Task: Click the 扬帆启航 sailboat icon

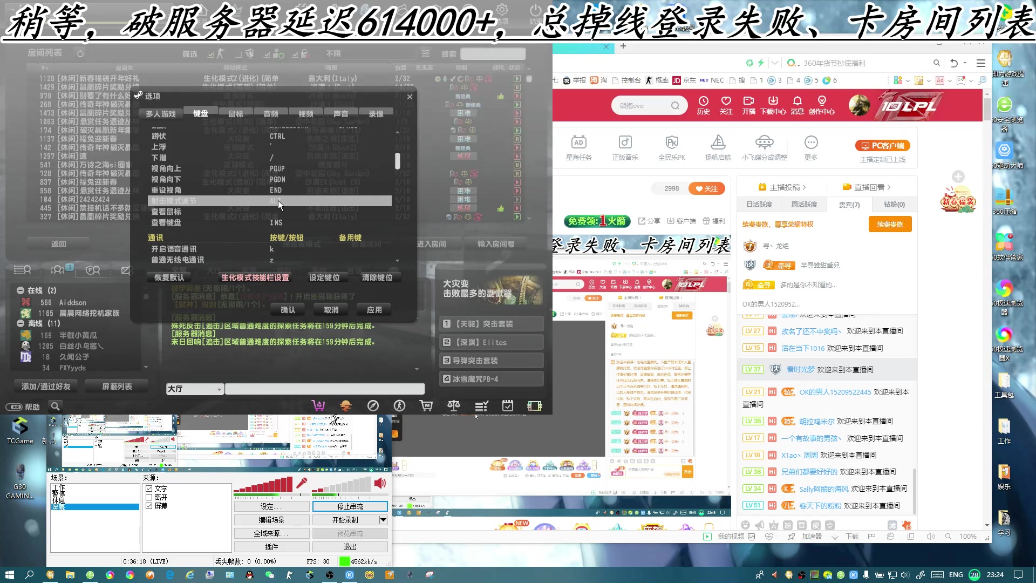Action: click(x=718, y=143)
